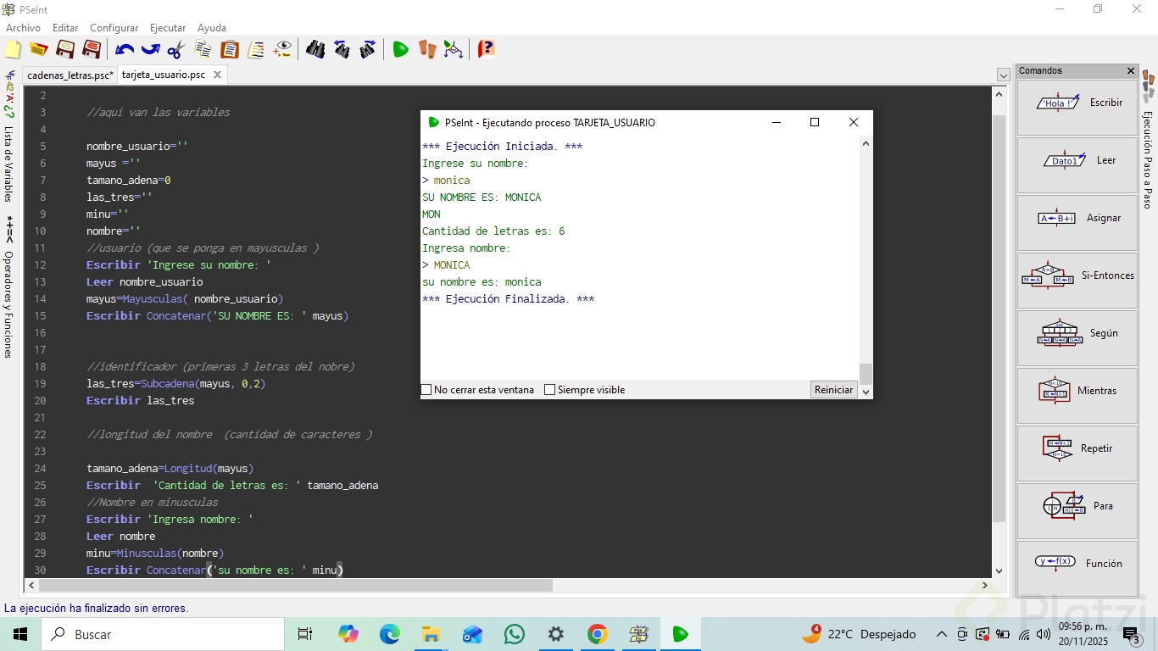The width and height of the screenshot is (1158, 651).
Task: Open Find with binoculars icon
Action: pyautogui.click(x=315, y=50)
